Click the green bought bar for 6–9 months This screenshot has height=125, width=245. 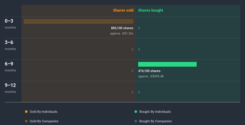(167, 64)
